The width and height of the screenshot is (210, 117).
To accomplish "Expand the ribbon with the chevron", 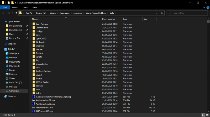I will (x=204, y=7).
